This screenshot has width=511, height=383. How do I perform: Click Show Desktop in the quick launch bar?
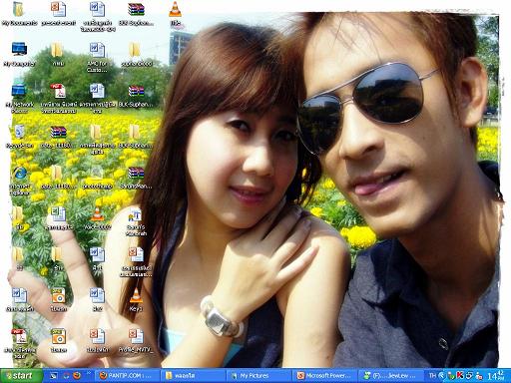[x=54, y=376]
